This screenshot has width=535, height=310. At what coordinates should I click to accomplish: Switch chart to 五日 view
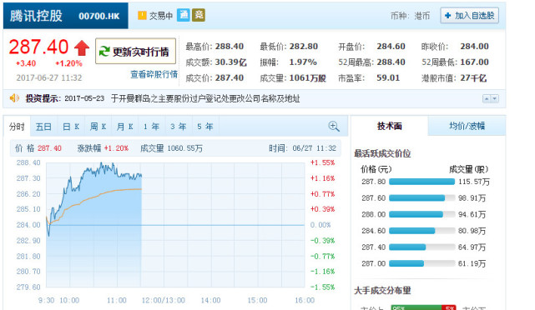click(43, 127)
